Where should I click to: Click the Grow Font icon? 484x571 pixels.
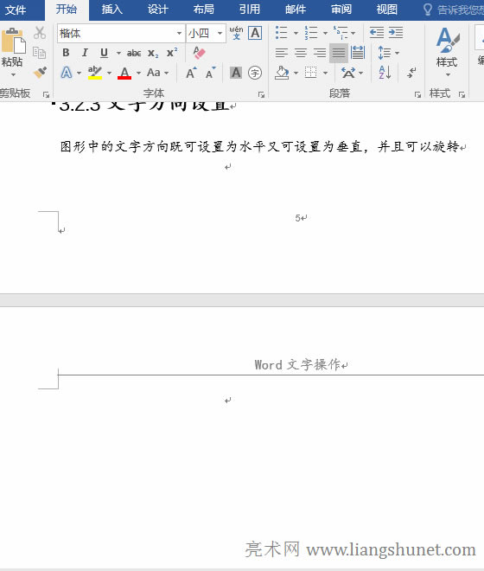(191, 73)
